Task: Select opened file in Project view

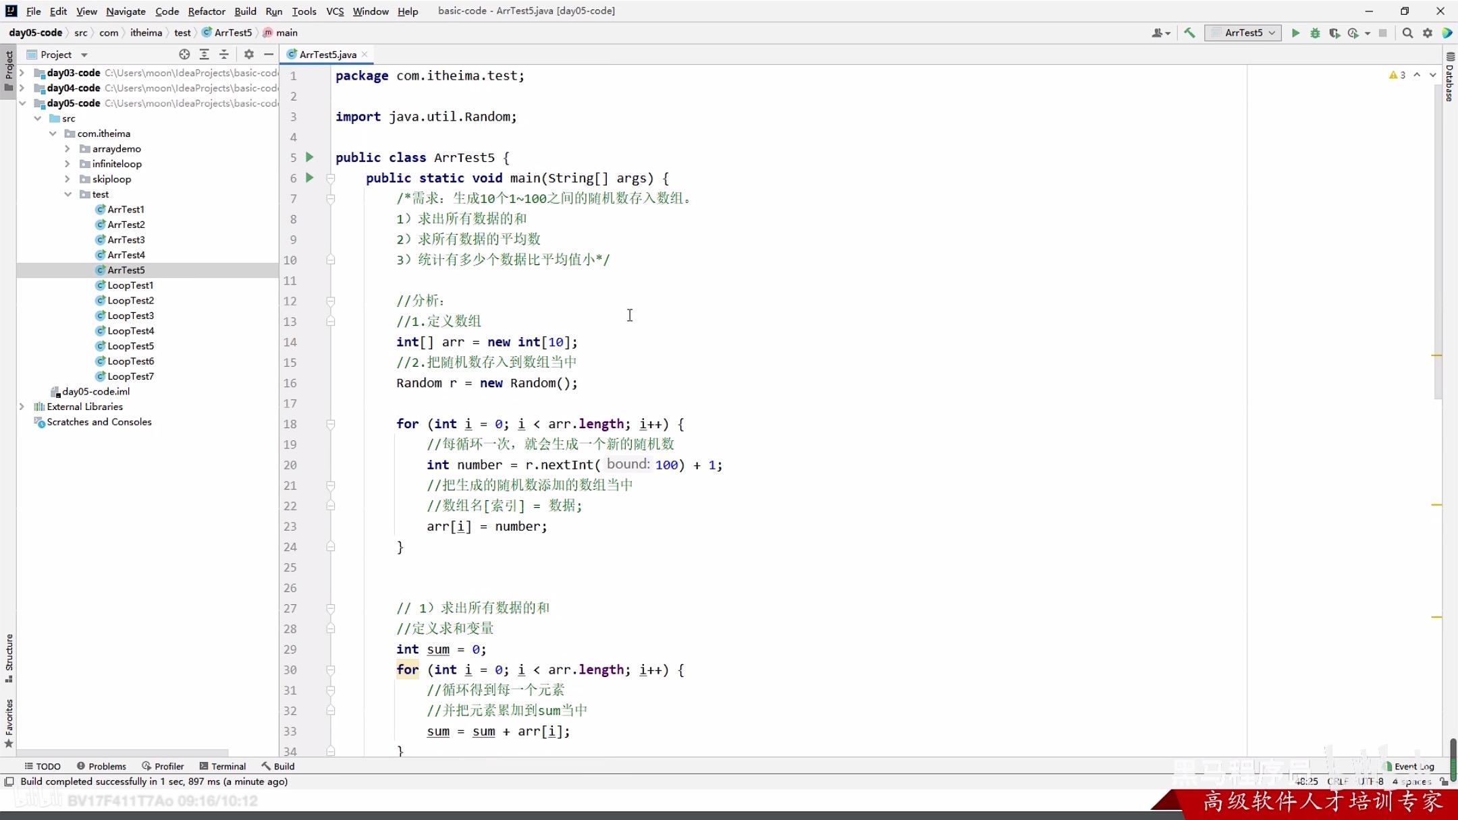Action: pos(184,55)
